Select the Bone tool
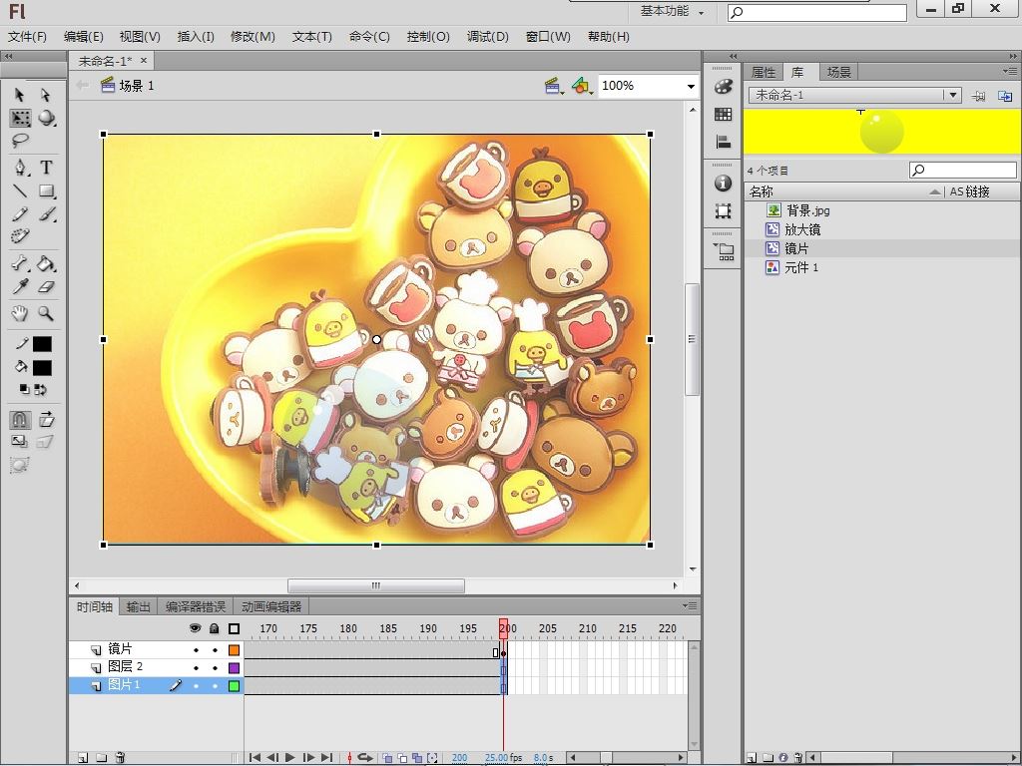The height and width of the screenshot is (766, 1022). pos(20,263)
